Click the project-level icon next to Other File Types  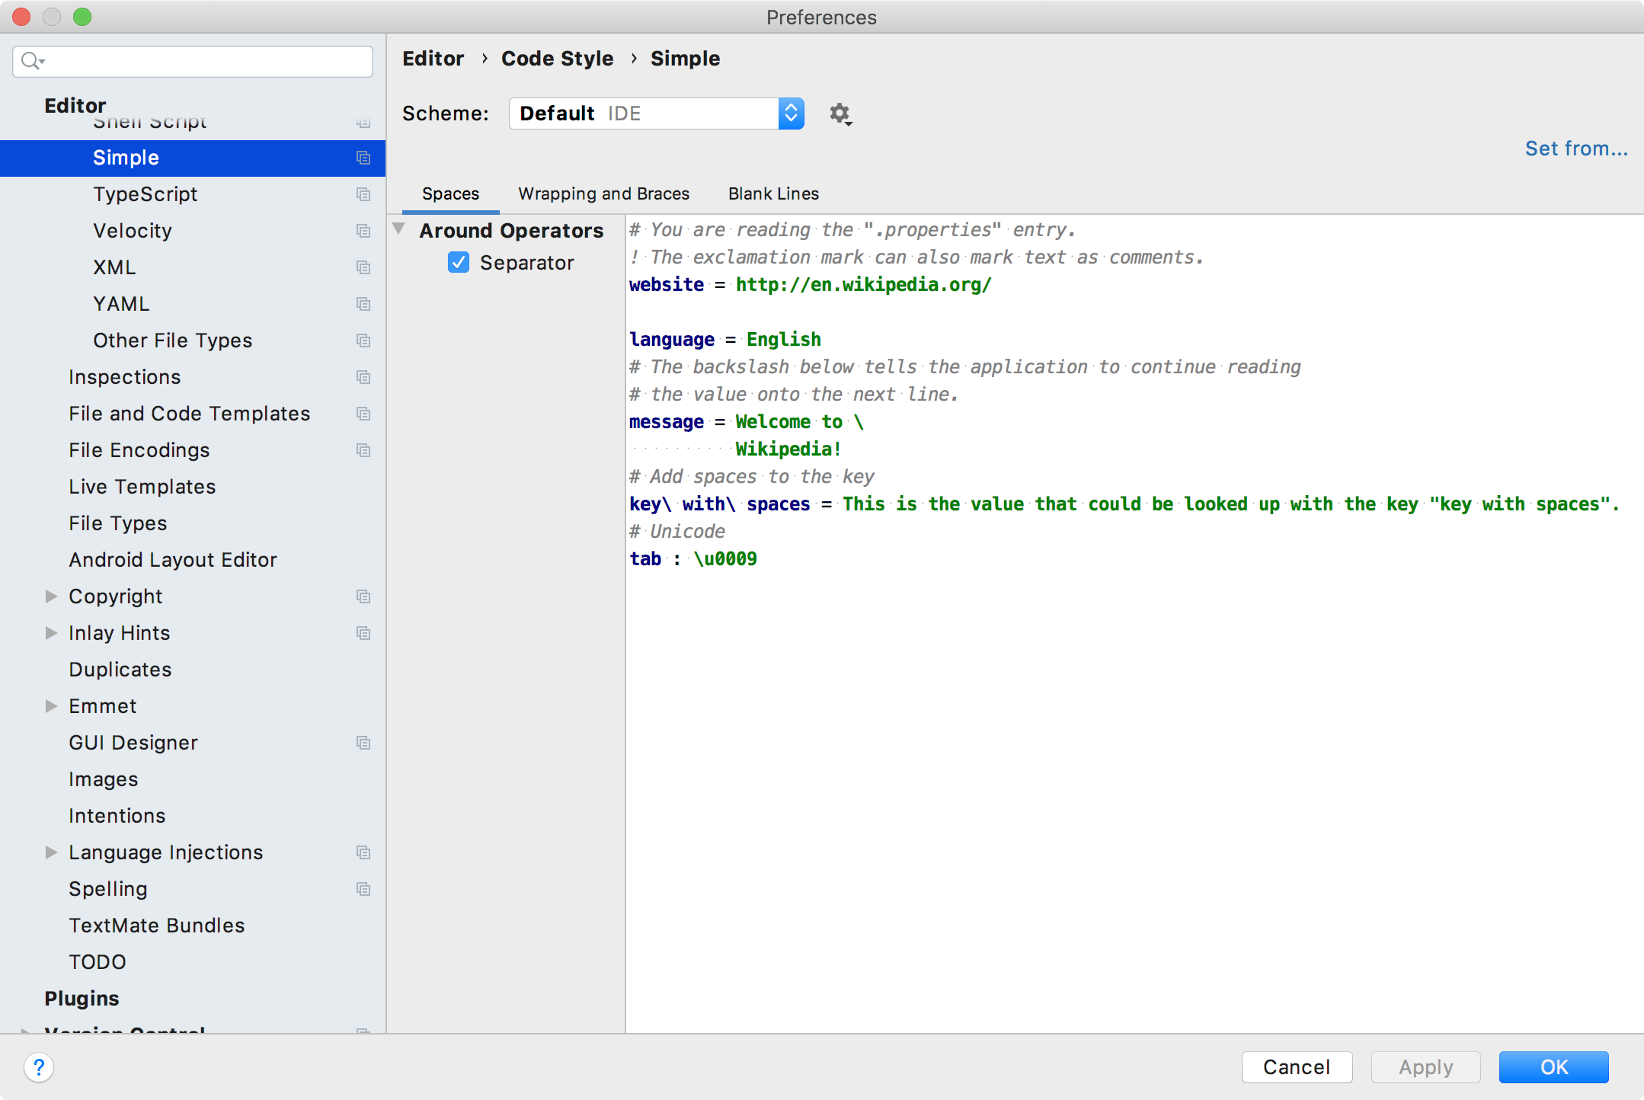pos(363,341)
